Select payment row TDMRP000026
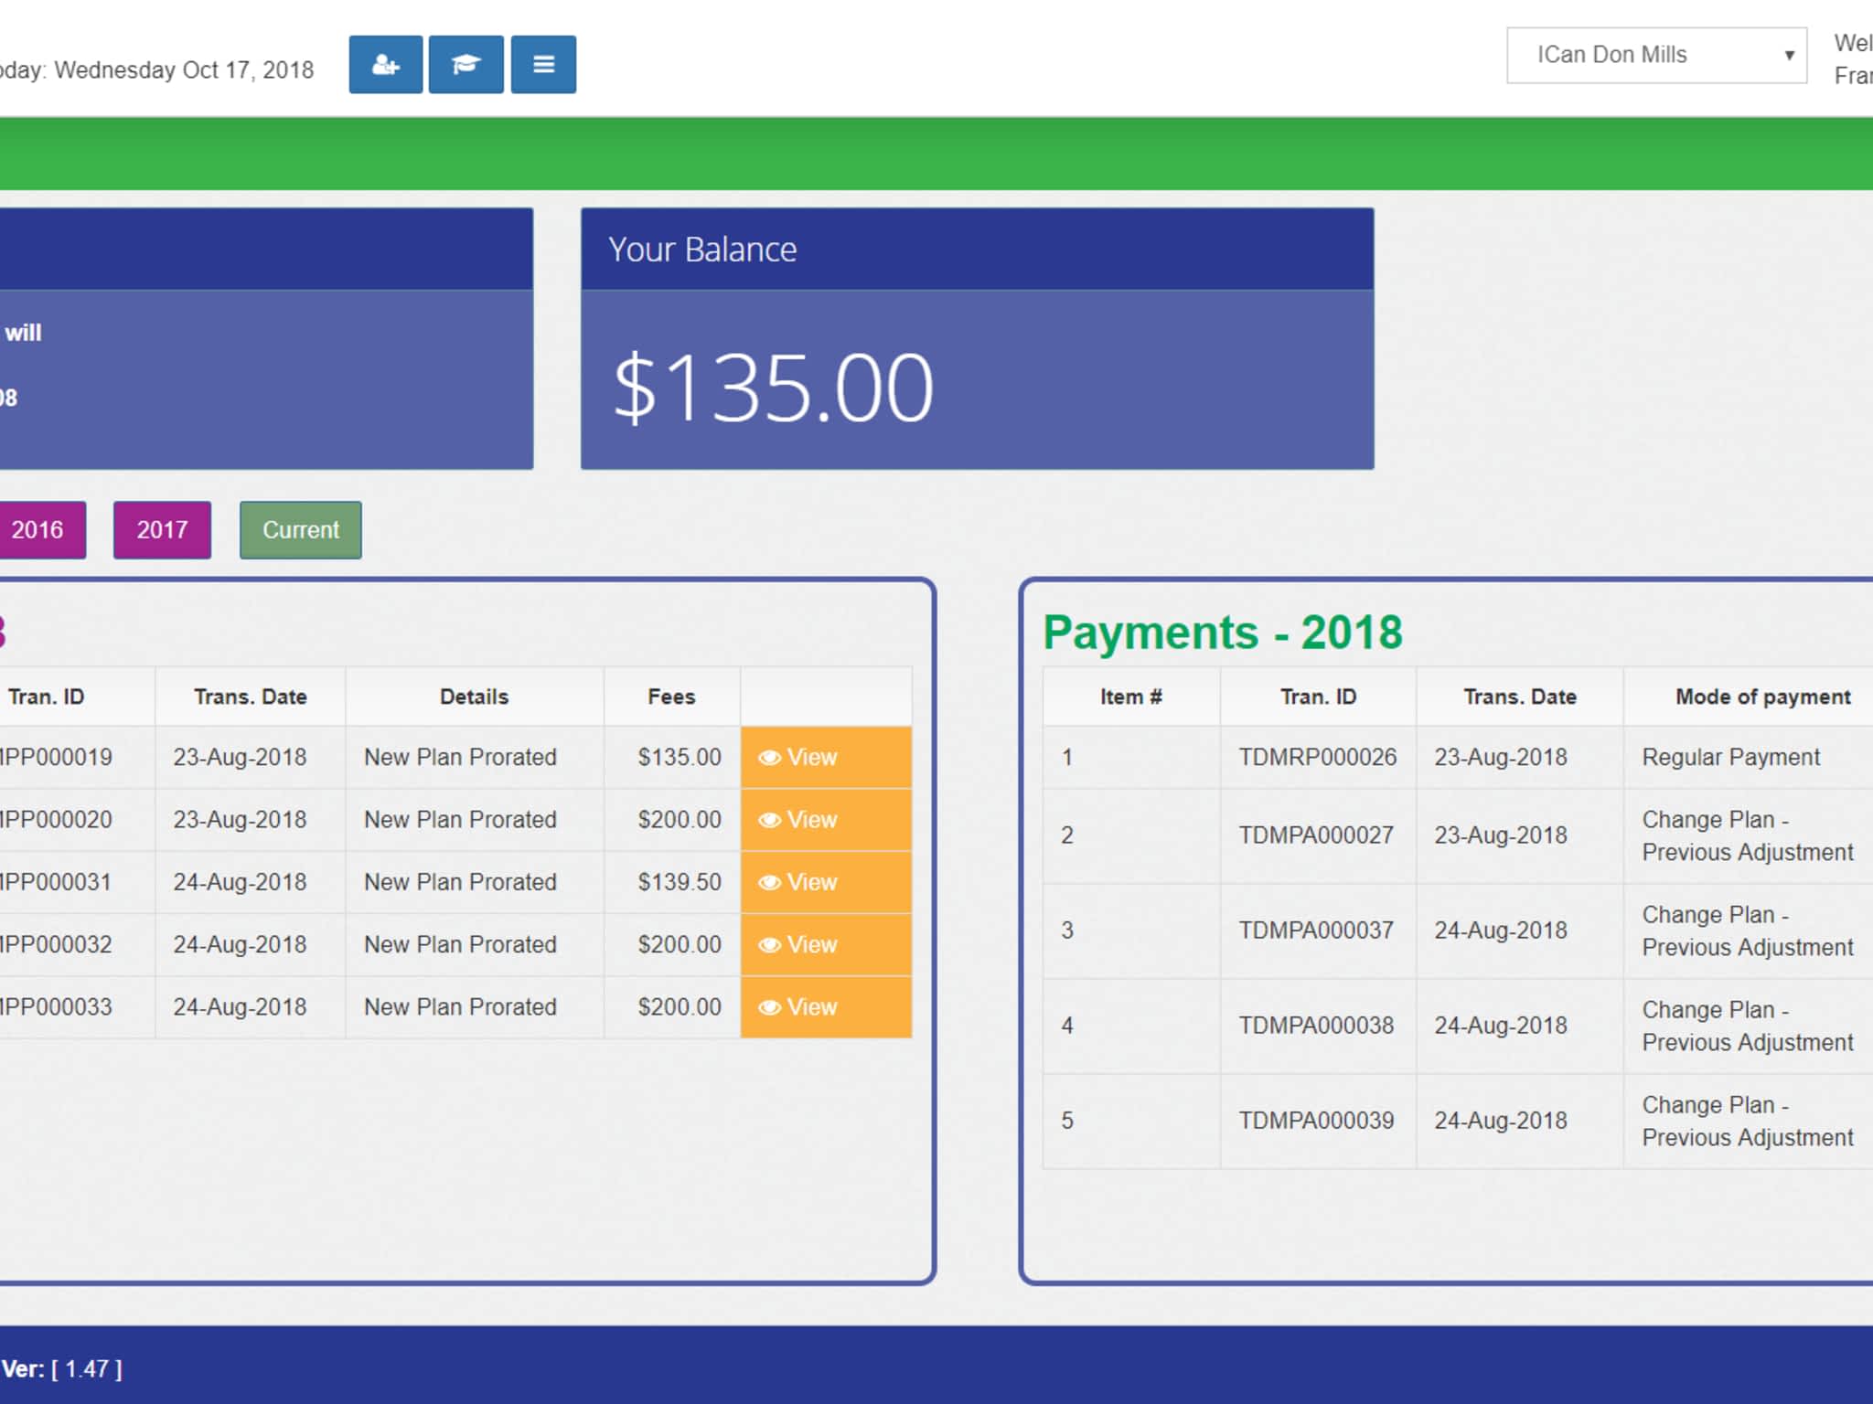The image size is (1873, 1404). (1317, 758)
